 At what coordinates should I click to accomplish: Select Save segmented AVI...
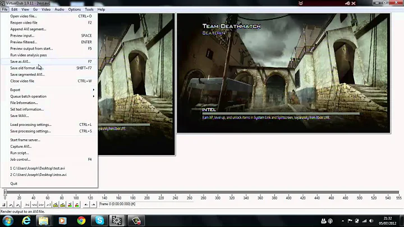(49, 74)
